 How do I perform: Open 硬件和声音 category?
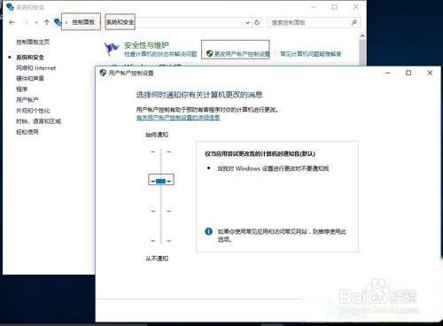pos(30,78)
